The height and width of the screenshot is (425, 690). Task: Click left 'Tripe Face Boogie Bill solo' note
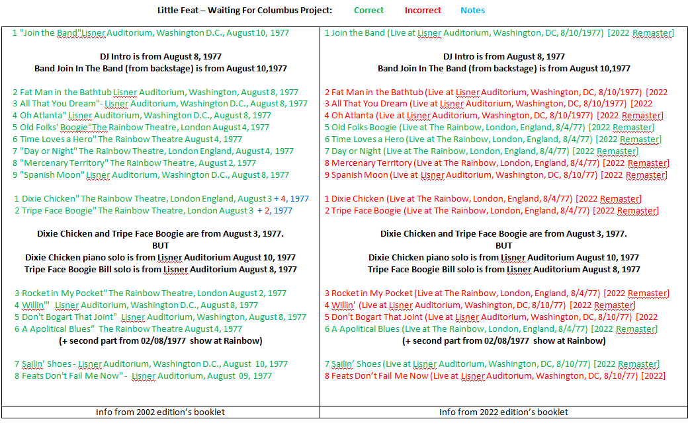(x=161, y=270)
